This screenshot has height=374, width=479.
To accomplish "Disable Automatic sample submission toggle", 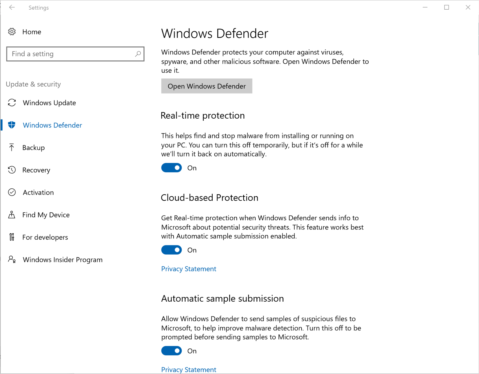I will pyautogui.click(x=172, y=351).
